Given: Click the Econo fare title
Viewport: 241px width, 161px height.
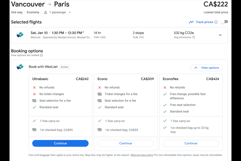Looking at the screenshot, I should (102, 79).
